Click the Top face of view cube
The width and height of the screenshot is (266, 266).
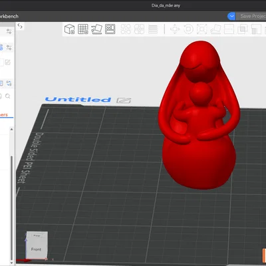pyautogui.click(x=37, y=235)
